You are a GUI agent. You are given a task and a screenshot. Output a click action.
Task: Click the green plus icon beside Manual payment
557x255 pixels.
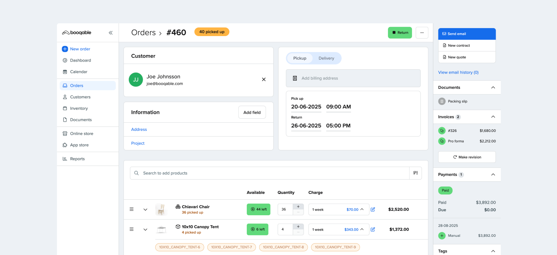tap(442, 236)
